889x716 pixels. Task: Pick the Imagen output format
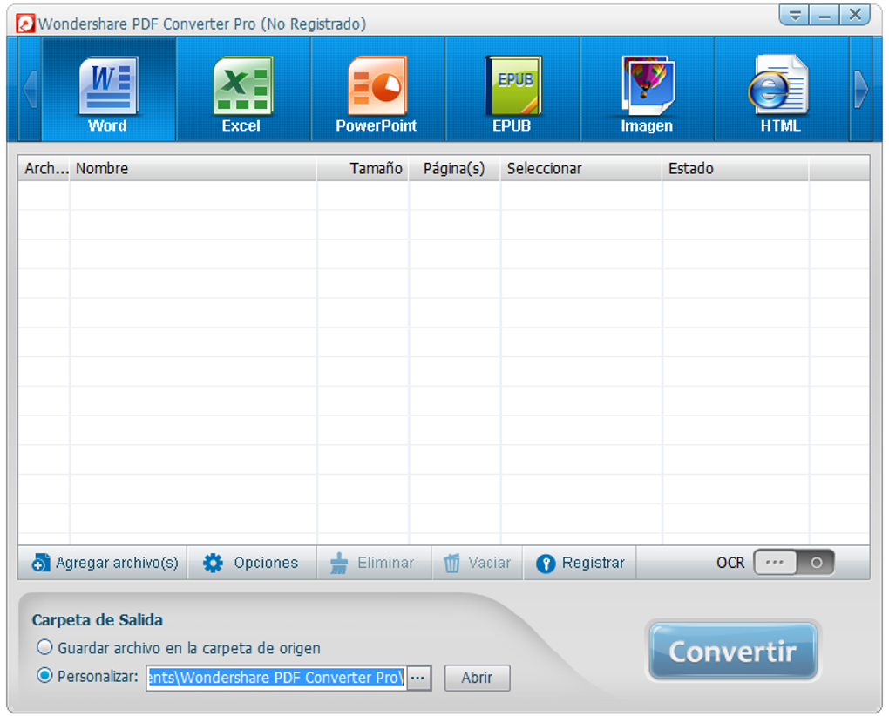(647, 90)
